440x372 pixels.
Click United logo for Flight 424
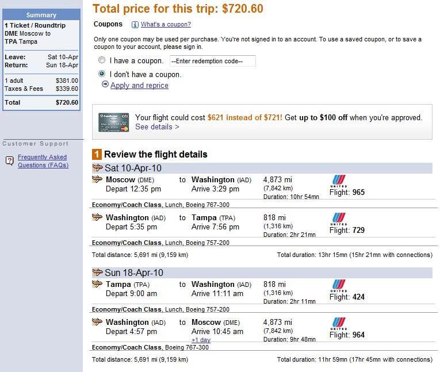pyautogui.click(x=339, y=286)
